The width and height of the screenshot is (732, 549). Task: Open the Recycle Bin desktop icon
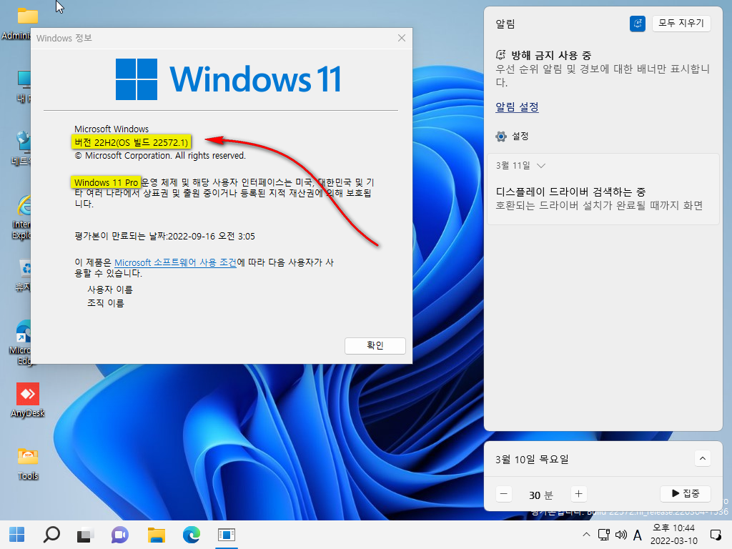point(24,275)
